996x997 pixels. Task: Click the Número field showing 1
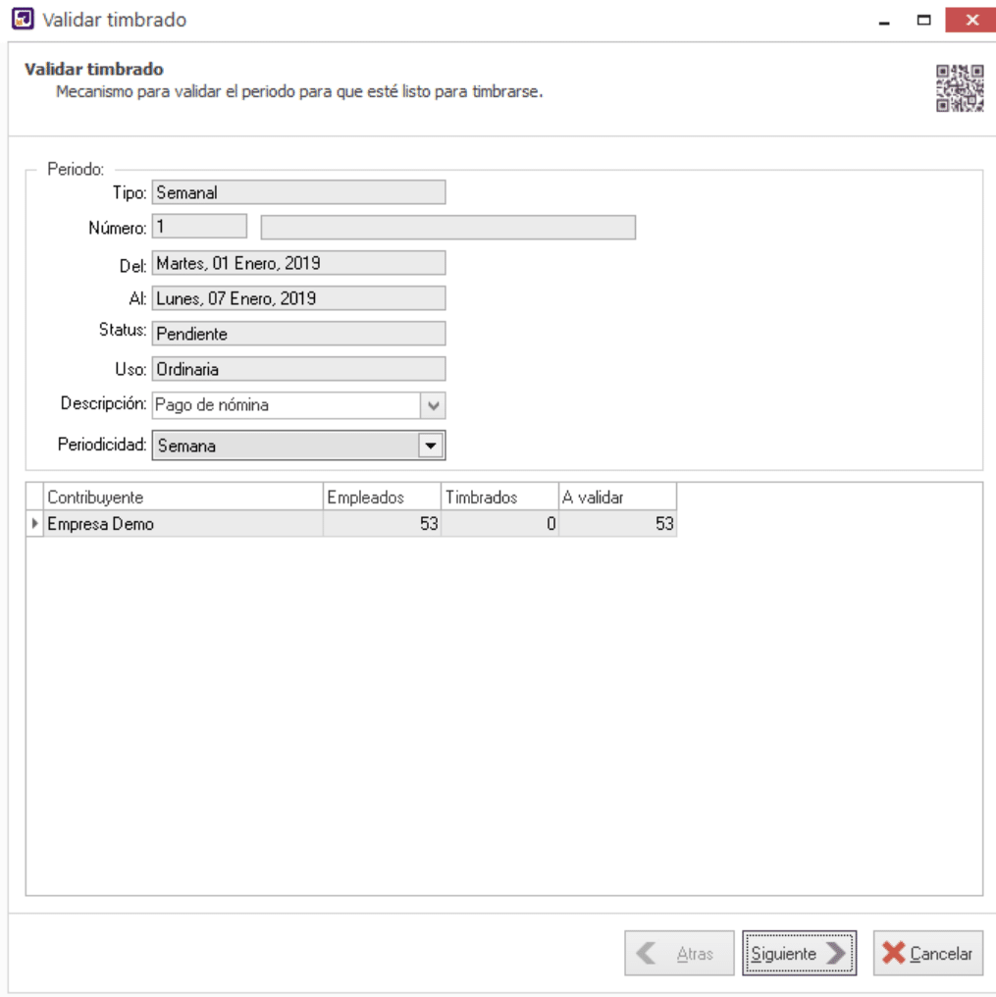tap(199, 227)
